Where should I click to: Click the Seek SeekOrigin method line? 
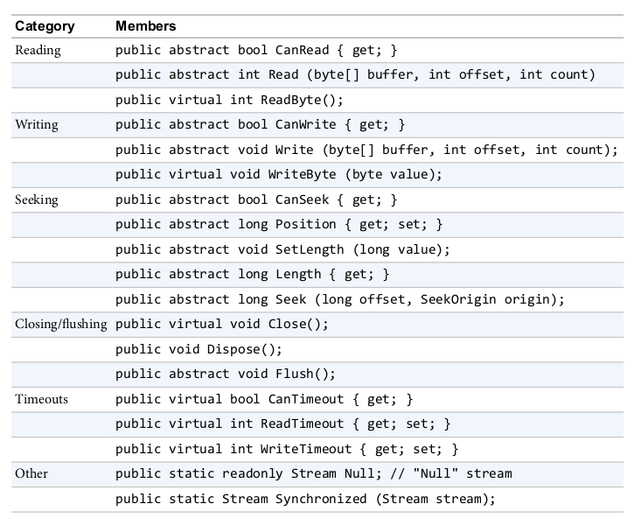click(x=340, y=299)
